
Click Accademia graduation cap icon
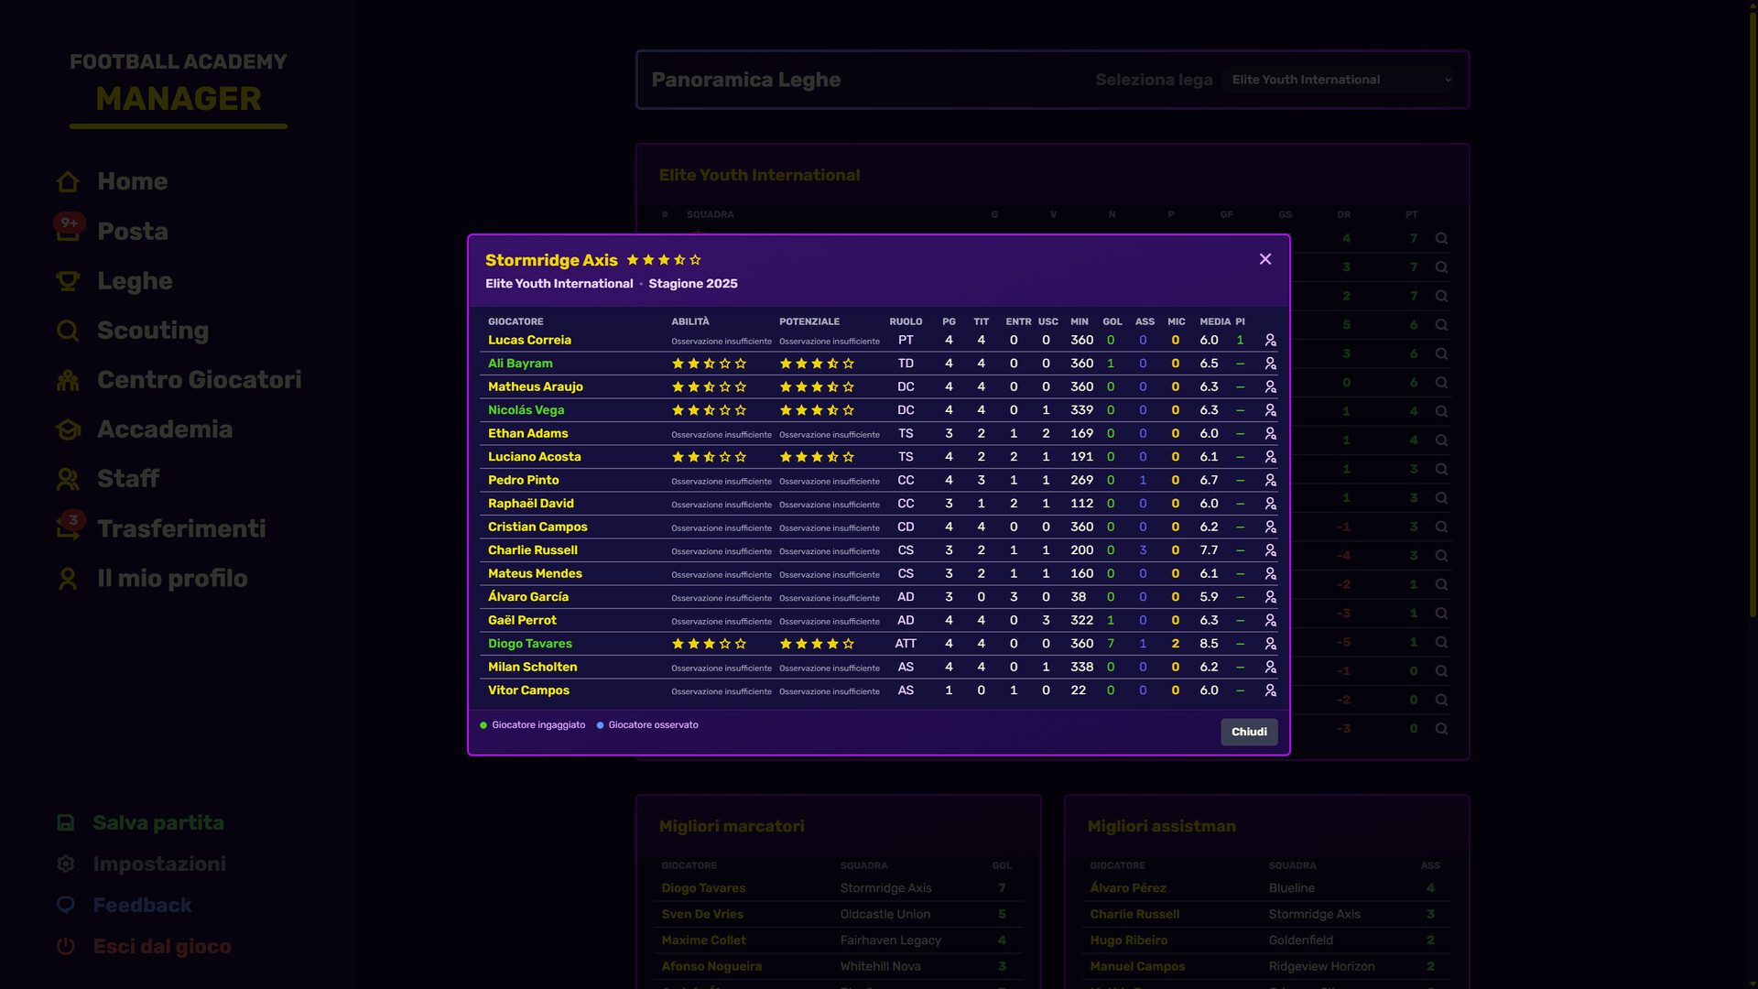pyautogui.click(x=68, y=429)
